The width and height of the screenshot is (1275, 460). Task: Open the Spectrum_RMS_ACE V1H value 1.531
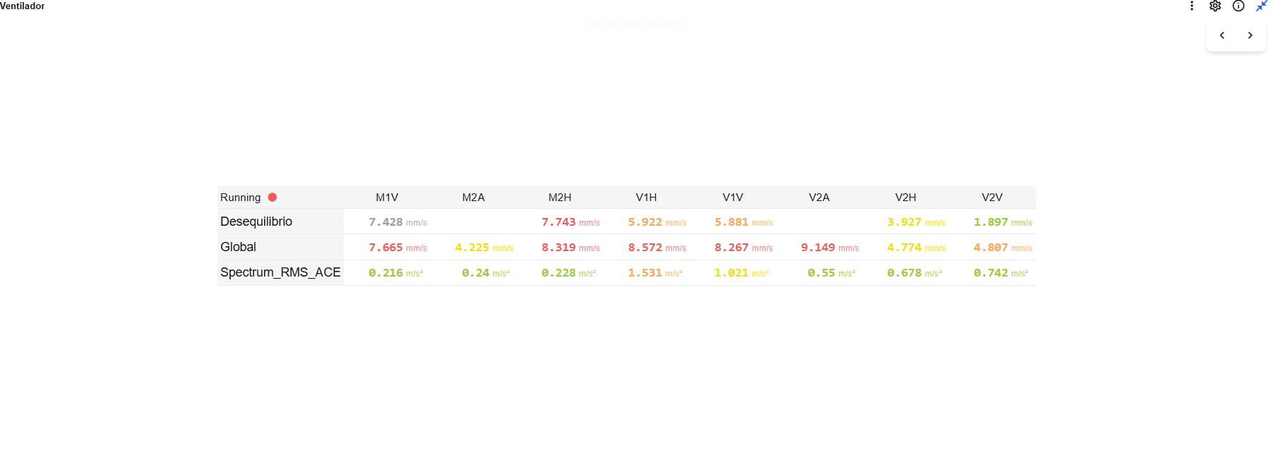tap(655, 273)
